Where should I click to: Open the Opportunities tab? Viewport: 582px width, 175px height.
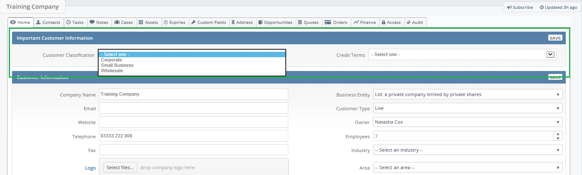pyautogui.click(x=275, y=22)
